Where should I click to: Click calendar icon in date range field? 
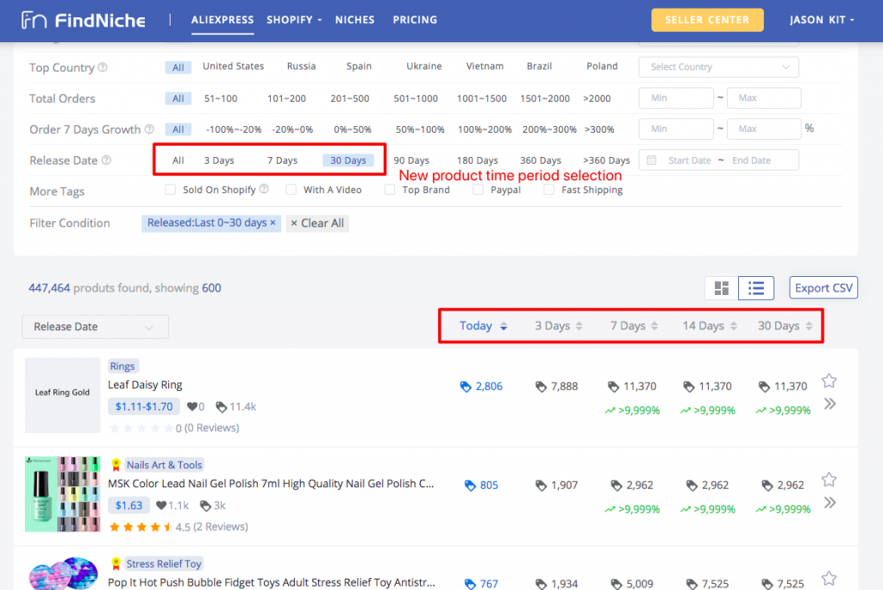point(652,160)
